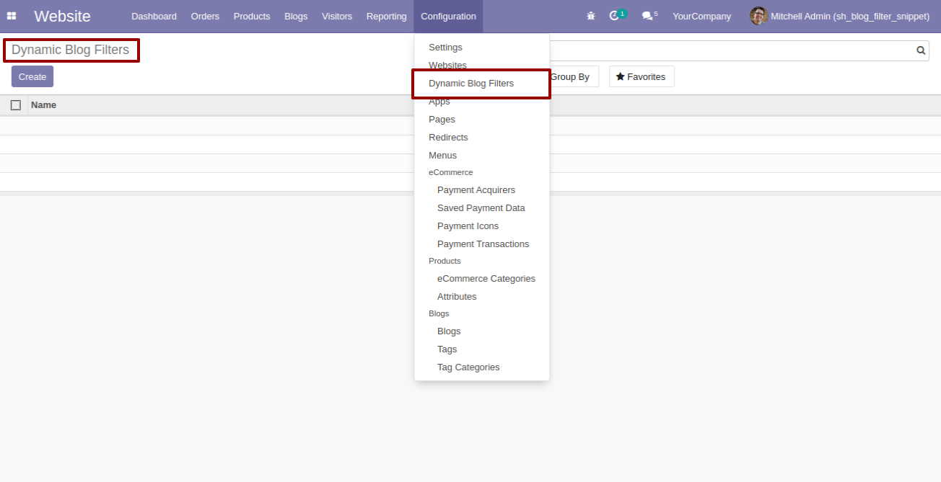The image size is (941, 482).
Task: Click Mitchell Admin avatar picture
Action: [x=758, y=16]
